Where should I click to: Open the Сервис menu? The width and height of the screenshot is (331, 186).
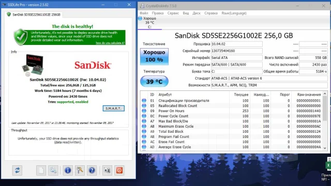[173, 13]
